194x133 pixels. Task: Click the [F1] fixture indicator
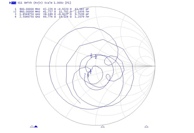pos(68,3)
